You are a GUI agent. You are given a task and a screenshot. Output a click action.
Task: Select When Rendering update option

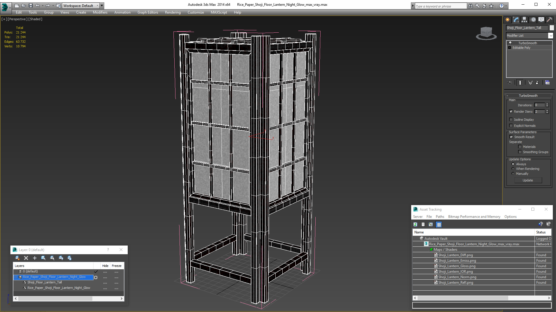tap(513, 169)
